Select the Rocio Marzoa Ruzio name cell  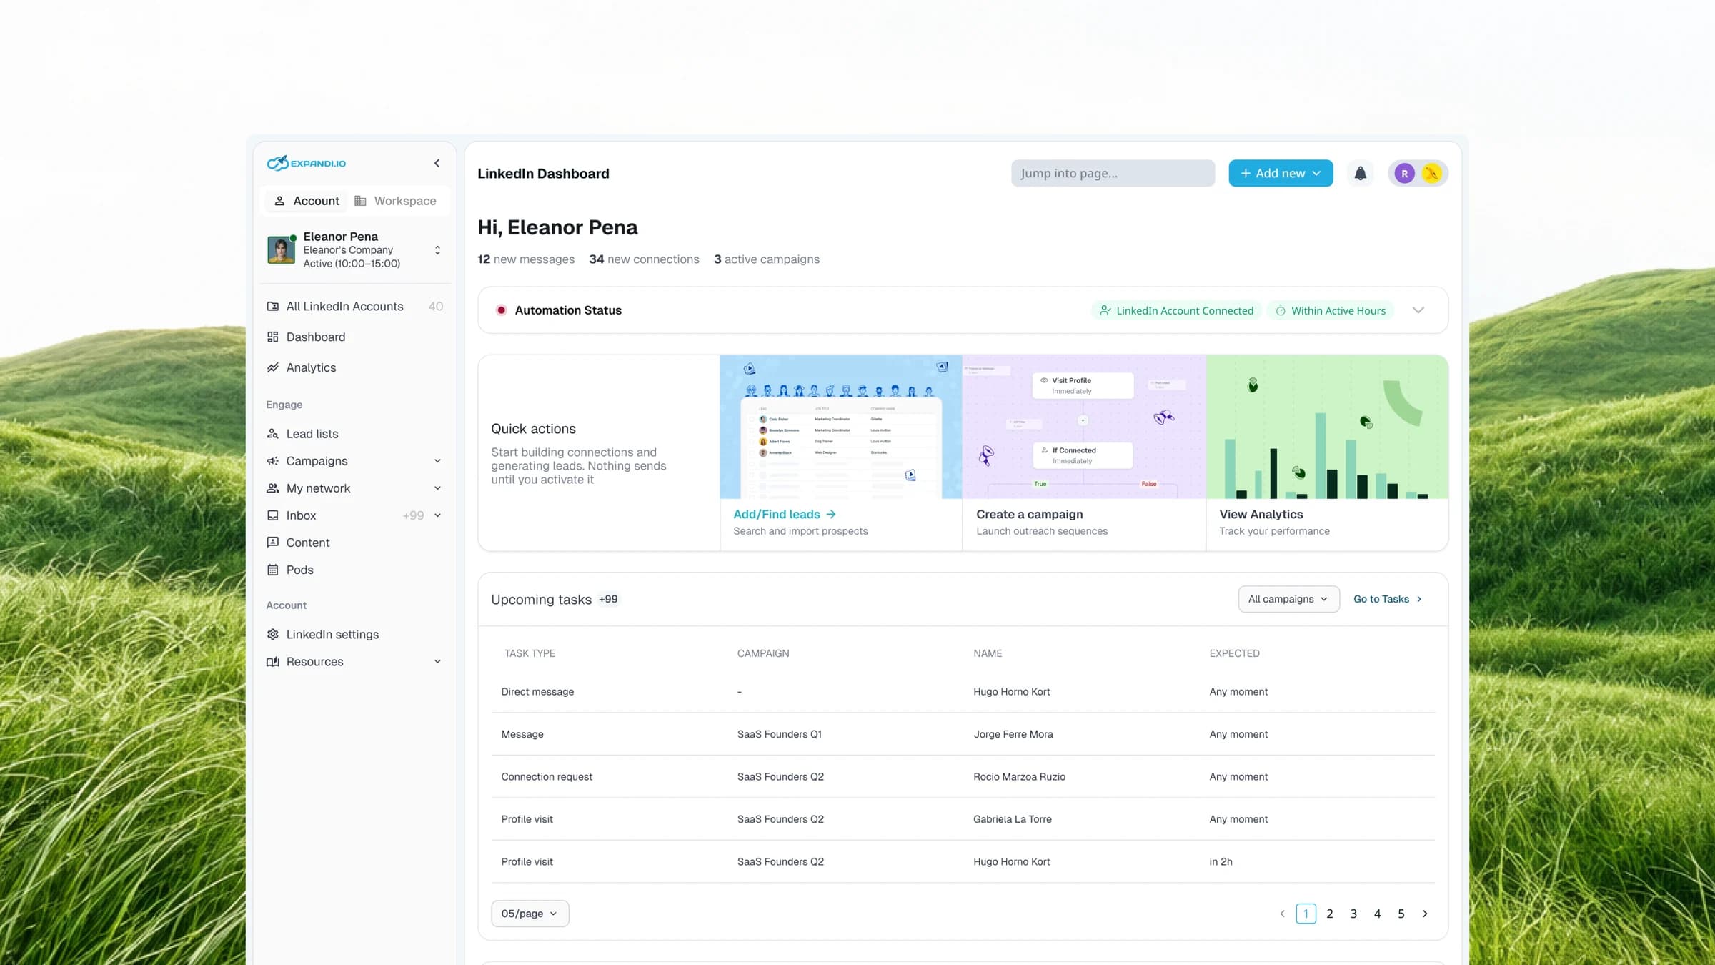pyautogui.click(x=1019, y=777)
